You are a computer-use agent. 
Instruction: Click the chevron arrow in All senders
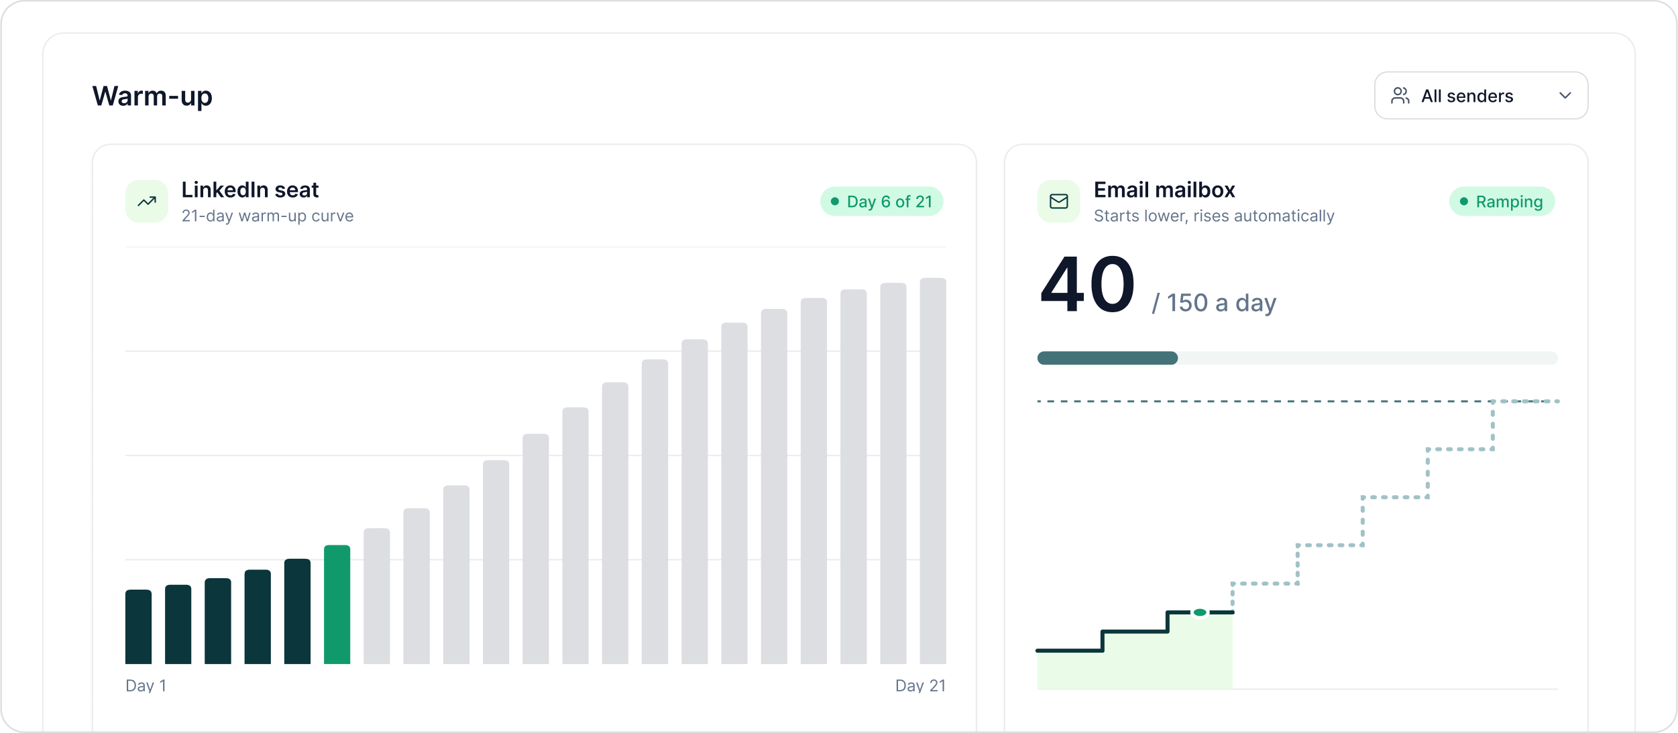click(x=1565, y=96)
